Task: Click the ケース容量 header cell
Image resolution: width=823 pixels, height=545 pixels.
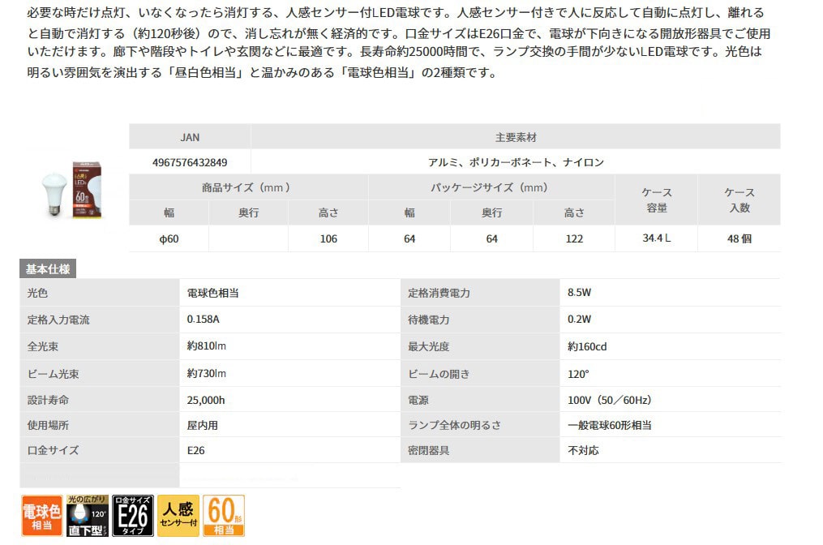Action: point(657,200)
